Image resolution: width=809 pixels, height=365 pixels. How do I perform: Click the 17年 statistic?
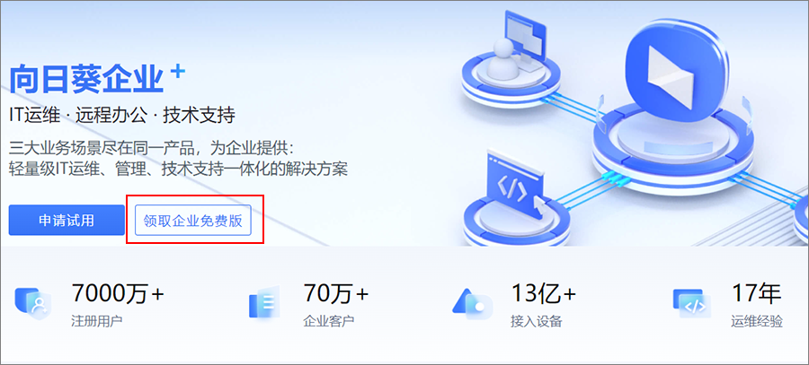pos(757,293)
